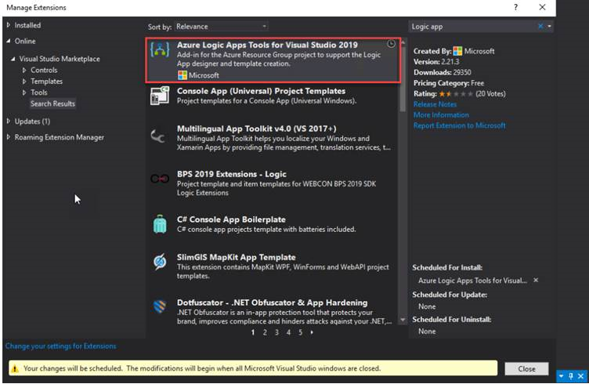Viewport: 589px width, 384px height.
Task: Select BPS 2019 Extensions - Logic title
Action: tap(232, 174)
